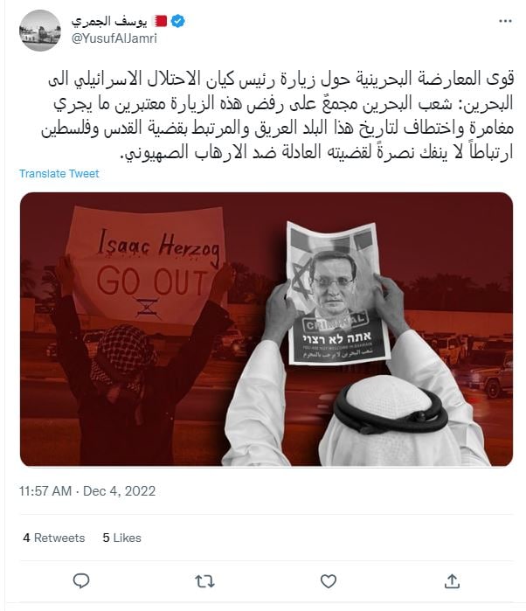Click the Bahrain flag emoji
The image size is (526, 611).
161,21
